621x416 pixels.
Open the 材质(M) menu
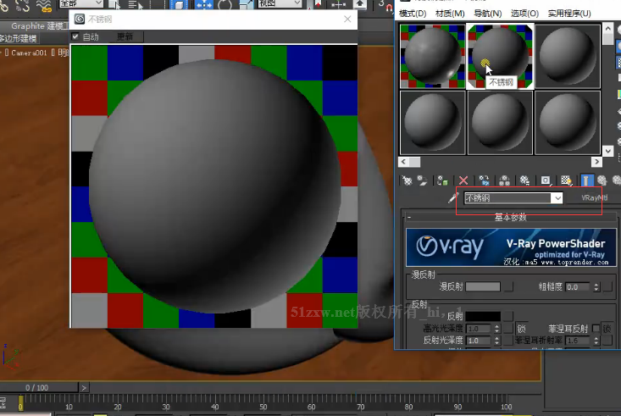click(x=450, y=14)
